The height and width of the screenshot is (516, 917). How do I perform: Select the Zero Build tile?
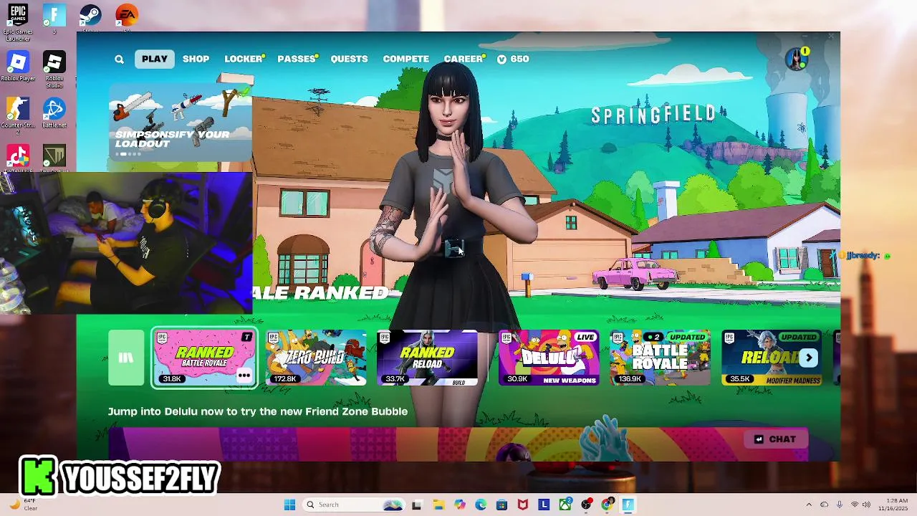(316, 358)
